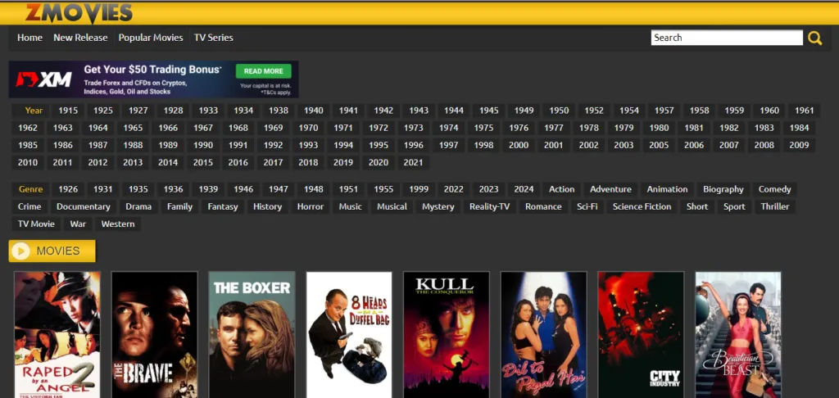Choose the year 2009
This screenshot has height=398, width=839.
click(x=799, y=145)
